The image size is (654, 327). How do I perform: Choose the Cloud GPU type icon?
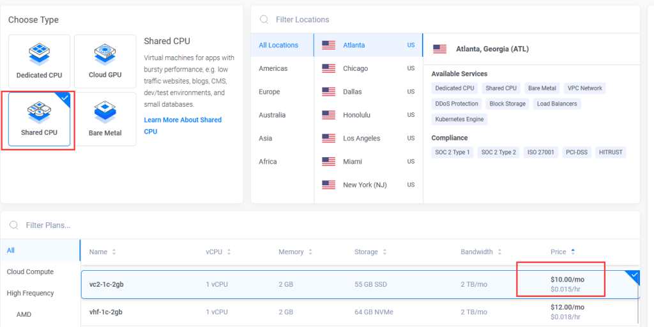pos(105,51)
